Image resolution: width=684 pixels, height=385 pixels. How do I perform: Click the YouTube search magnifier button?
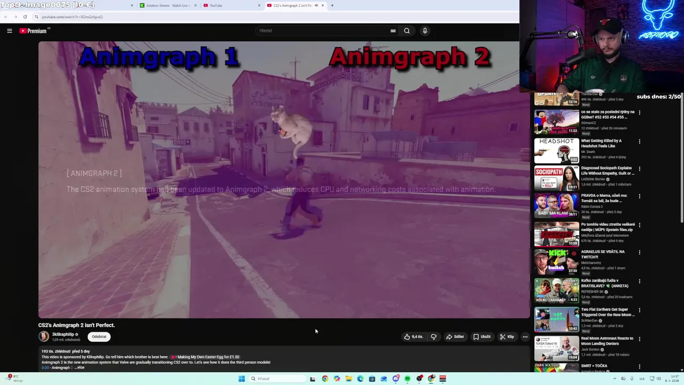pos(407,31)
